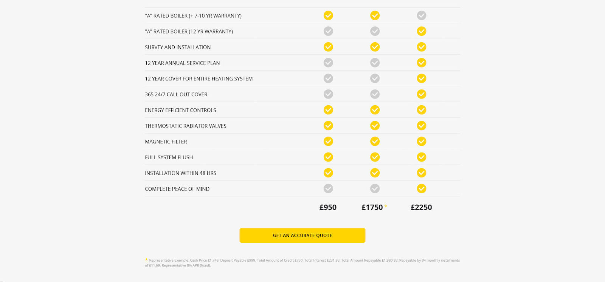
Task: Click the grey checkmark for 12 Year Cover for Entire Heating System under £950
Action: pyautogui.click(x=328, y=79)
